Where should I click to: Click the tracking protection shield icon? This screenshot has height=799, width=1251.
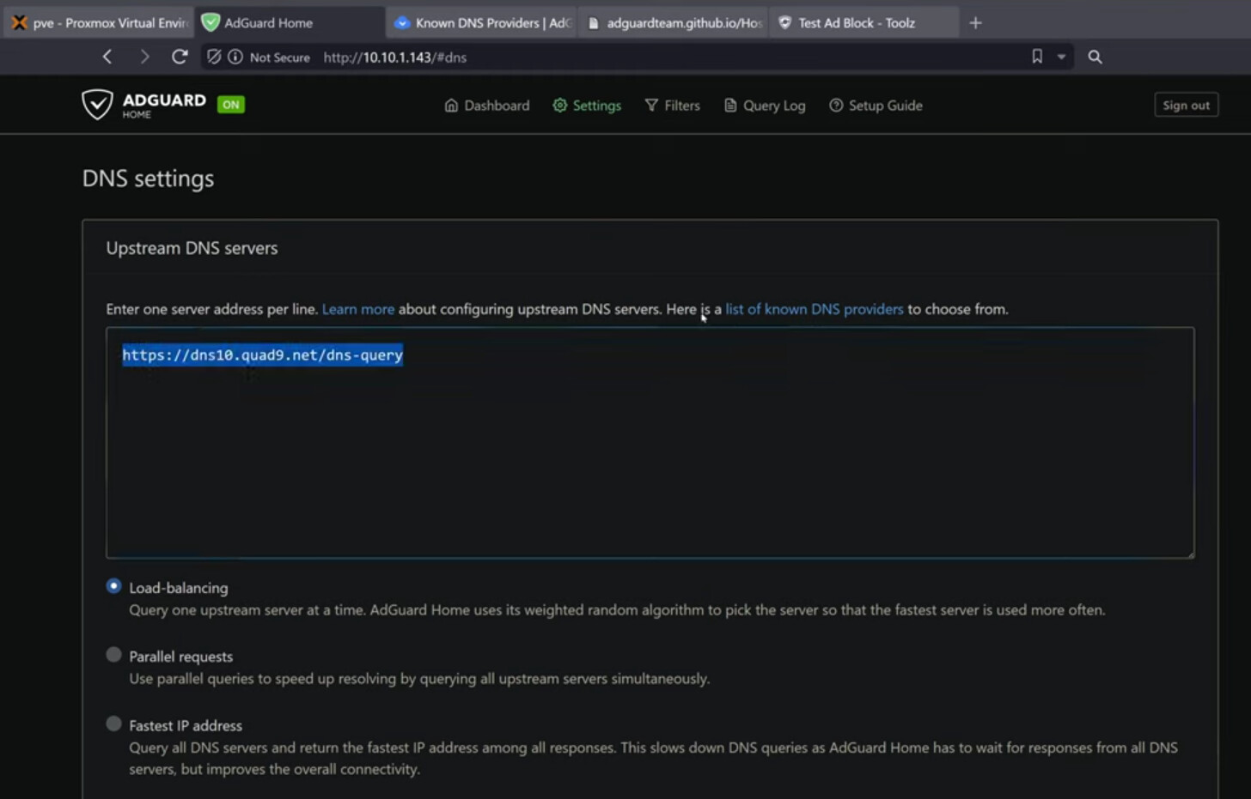point(214,57)
